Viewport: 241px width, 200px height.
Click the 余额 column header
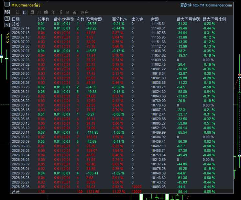[x=155, y=19]
